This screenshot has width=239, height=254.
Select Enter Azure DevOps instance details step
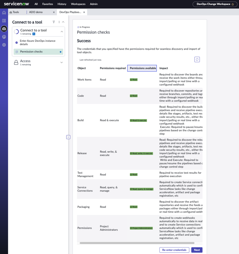pos(38,42)
